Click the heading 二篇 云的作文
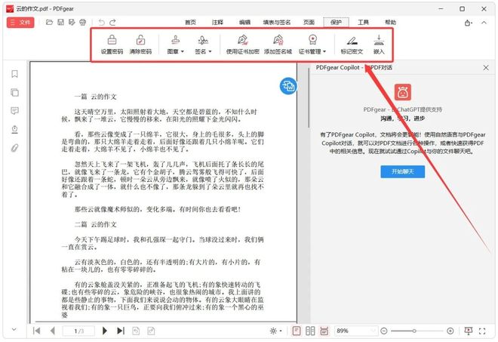The height and width of the screenshot is (342, 498). [96, 224]
